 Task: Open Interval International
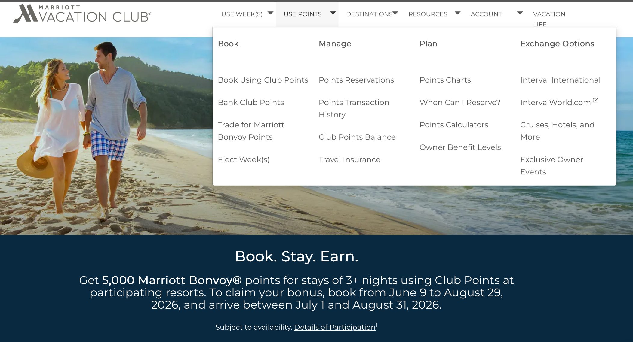tap(560, 80)
